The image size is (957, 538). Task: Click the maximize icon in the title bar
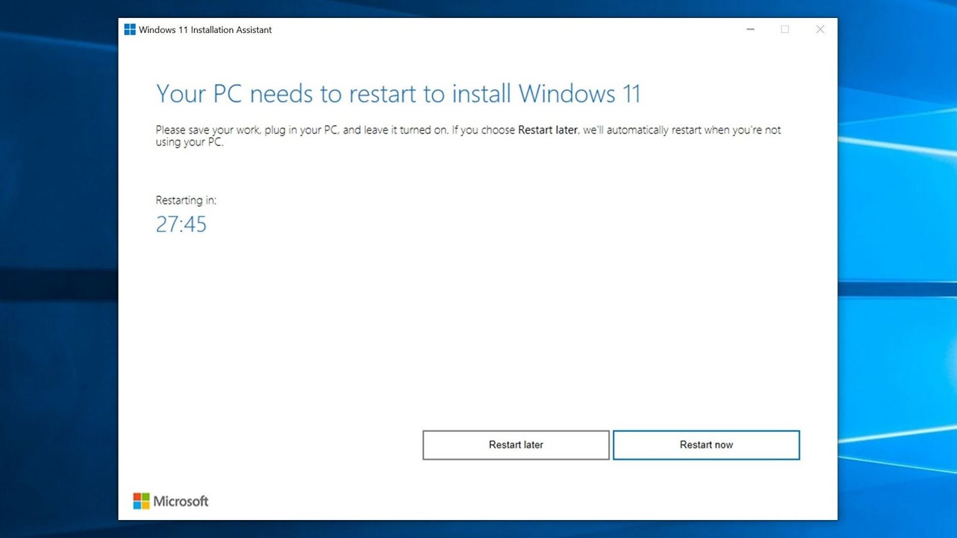tap(785, 29)
